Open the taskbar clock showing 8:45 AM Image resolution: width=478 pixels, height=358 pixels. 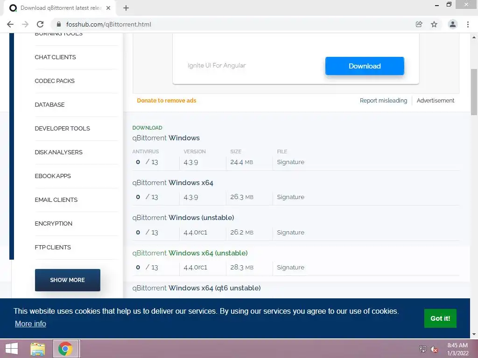click(457, 349)
